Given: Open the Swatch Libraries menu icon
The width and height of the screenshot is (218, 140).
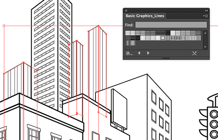Looking at the screenshot, I should point(129,53).
